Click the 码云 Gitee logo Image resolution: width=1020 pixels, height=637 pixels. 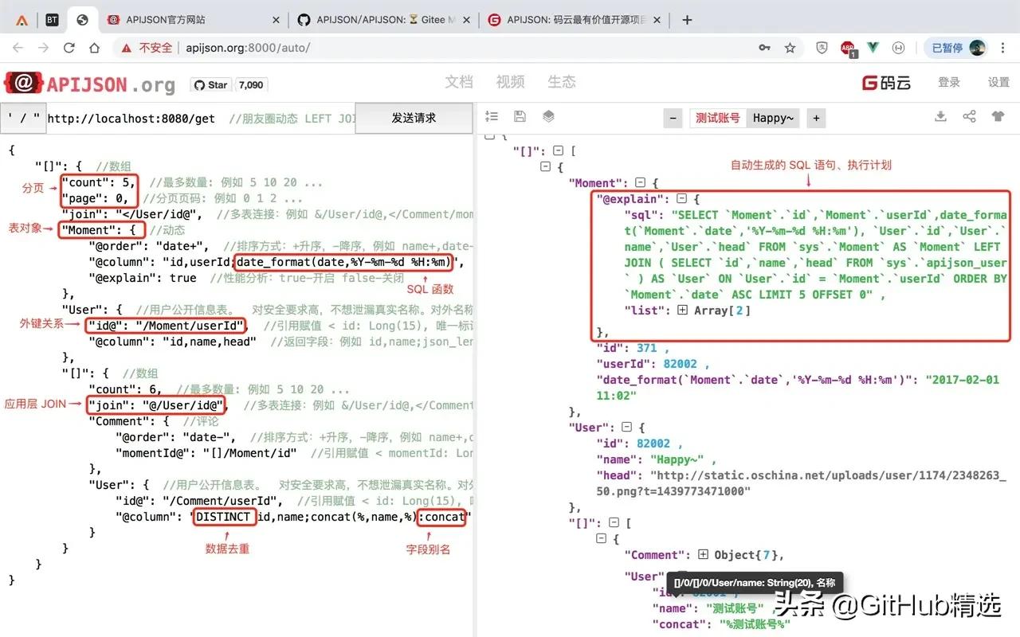[x=887, y=82]
